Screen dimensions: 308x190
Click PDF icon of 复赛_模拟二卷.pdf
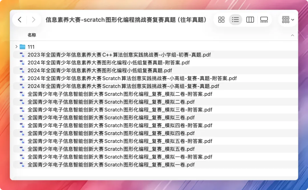(22, 102)
